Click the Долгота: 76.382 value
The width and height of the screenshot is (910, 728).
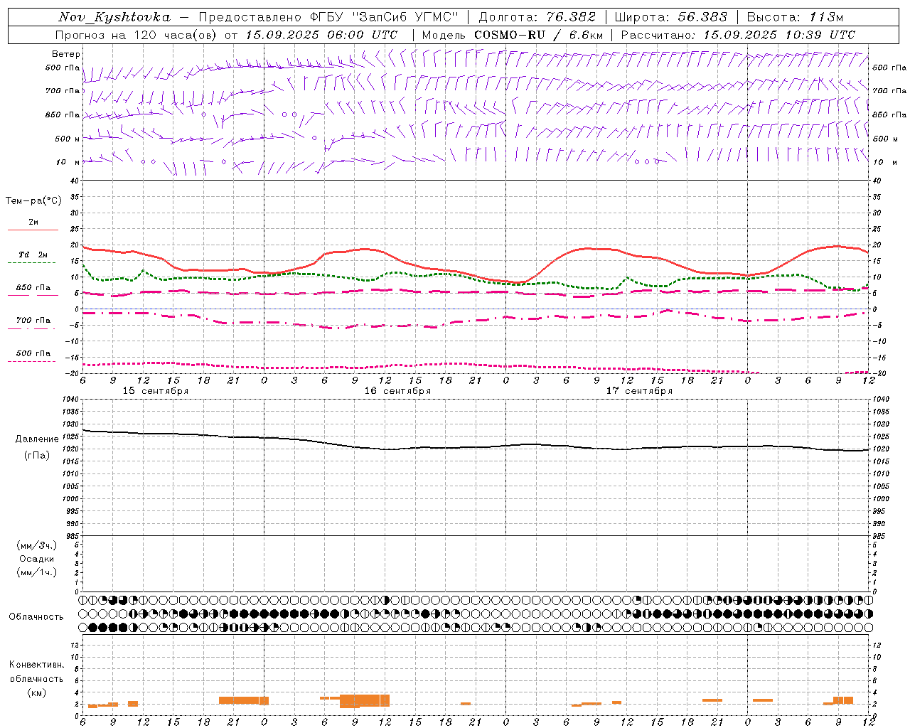[537, 17]
